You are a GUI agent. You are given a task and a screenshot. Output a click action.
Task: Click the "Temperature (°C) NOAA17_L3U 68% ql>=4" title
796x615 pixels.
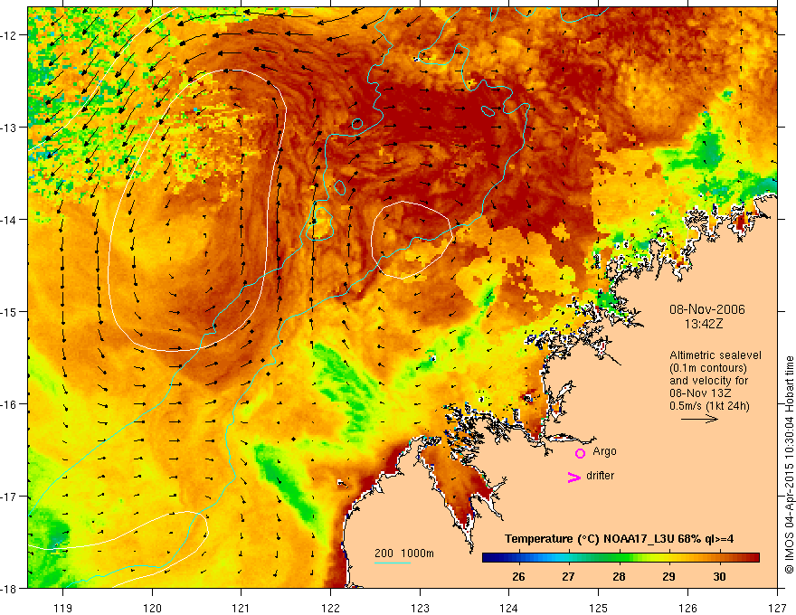click(x=619, y=539)
